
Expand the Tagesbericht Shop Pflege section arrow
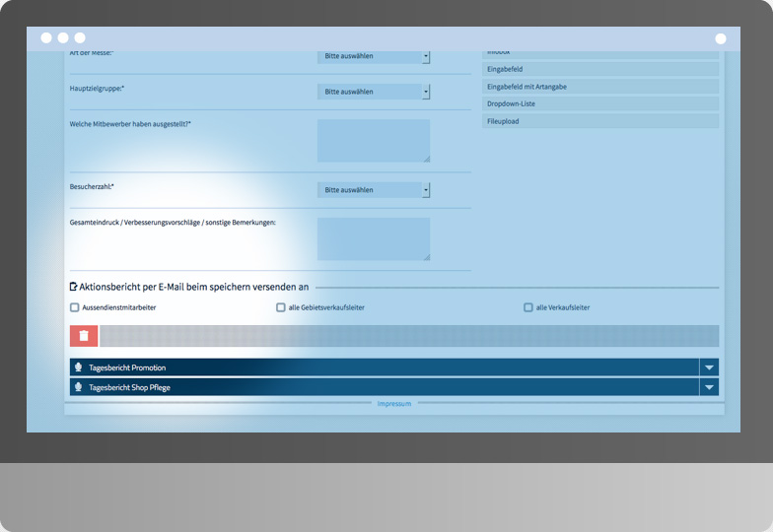click(708, 387)
